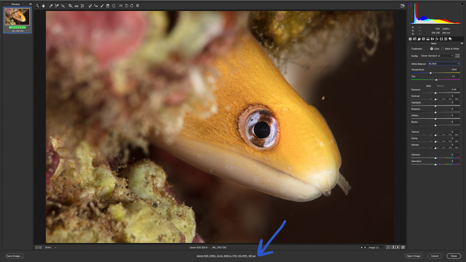
Task: Open workflow options link Adobe RGB
Action: (226, 256)
